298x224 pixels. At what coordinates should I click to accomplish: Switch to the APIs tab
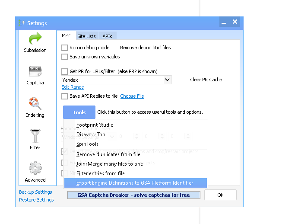(x=107, y=36)
